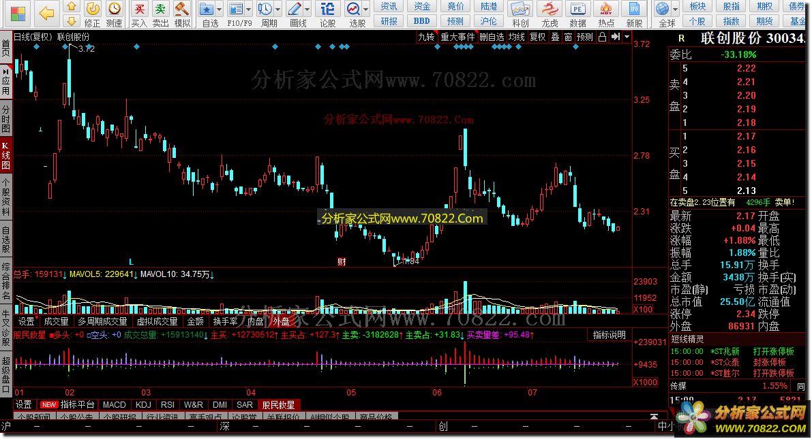Open the 科创 chart icon
The image size is (812, 439).
click(520, 9)
